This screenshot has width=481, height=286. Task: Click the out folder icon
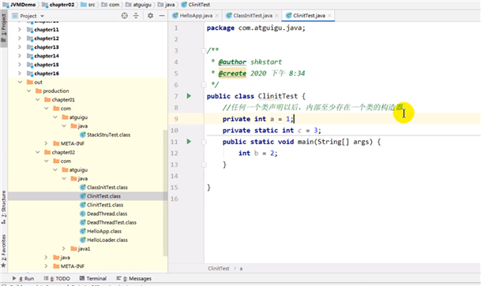pos(30,82)
